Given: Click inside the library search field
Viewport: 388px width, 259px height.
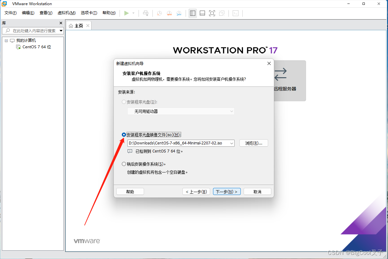Looking at the screenshot, I should (32, 31).
